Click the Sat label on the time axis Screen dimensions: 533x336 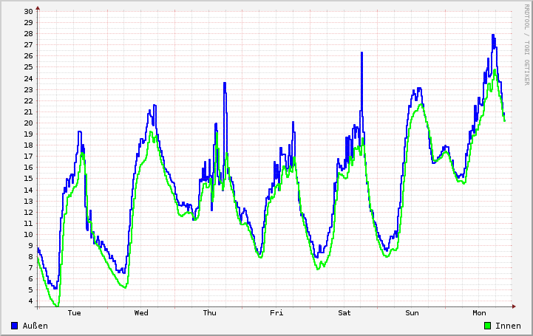point(344,313)
